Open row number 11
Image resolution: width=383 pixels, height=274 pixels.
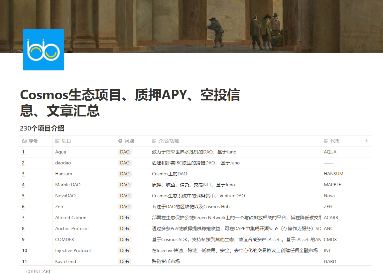(25, 262)
